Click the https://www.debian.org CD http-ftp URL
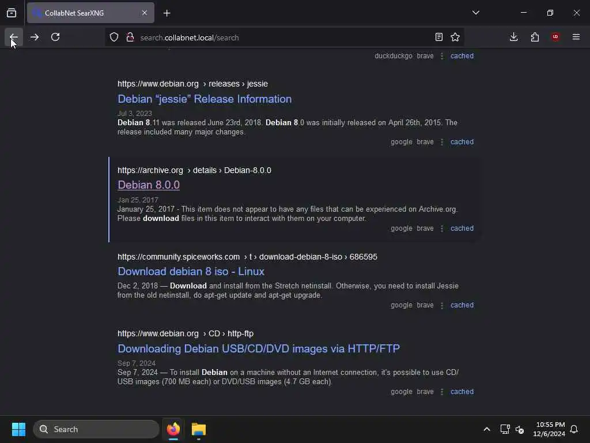Screen dimensions: 590x443 [186, 334]
